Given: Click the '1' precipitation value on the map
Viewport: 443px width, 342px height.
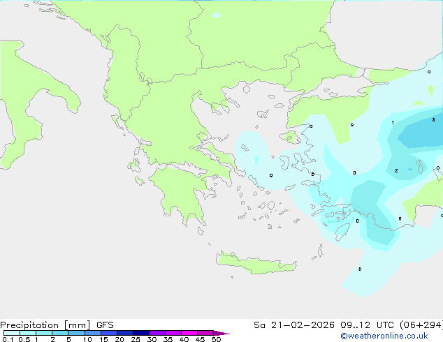Looking at the screenshot, I should tap(393, 122).
